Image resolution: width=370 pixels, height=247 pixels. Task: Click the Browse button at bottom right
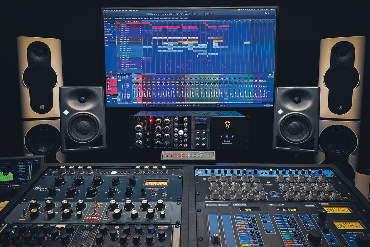(x=272, y=105)
